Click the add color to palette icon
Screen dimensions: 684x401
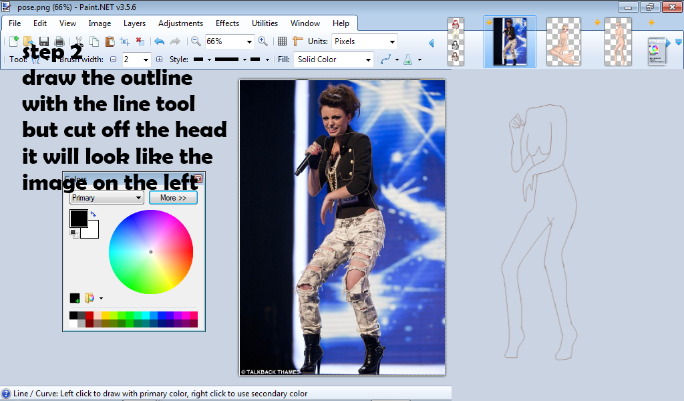(75, 299)
